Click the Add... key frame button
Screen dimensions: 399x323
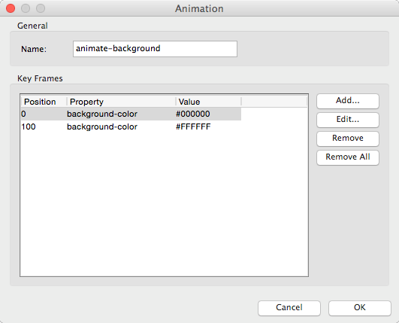tap(348, 101)
